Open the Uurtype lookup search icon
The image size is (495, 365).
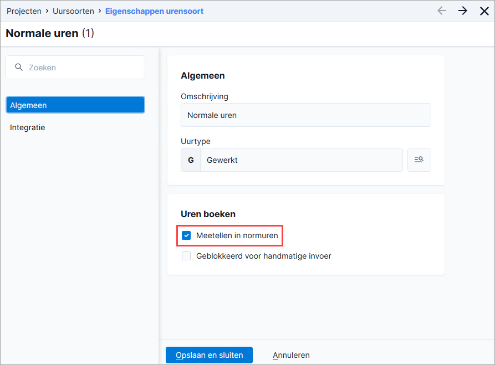pyautogui.click(x=419, y=160)
